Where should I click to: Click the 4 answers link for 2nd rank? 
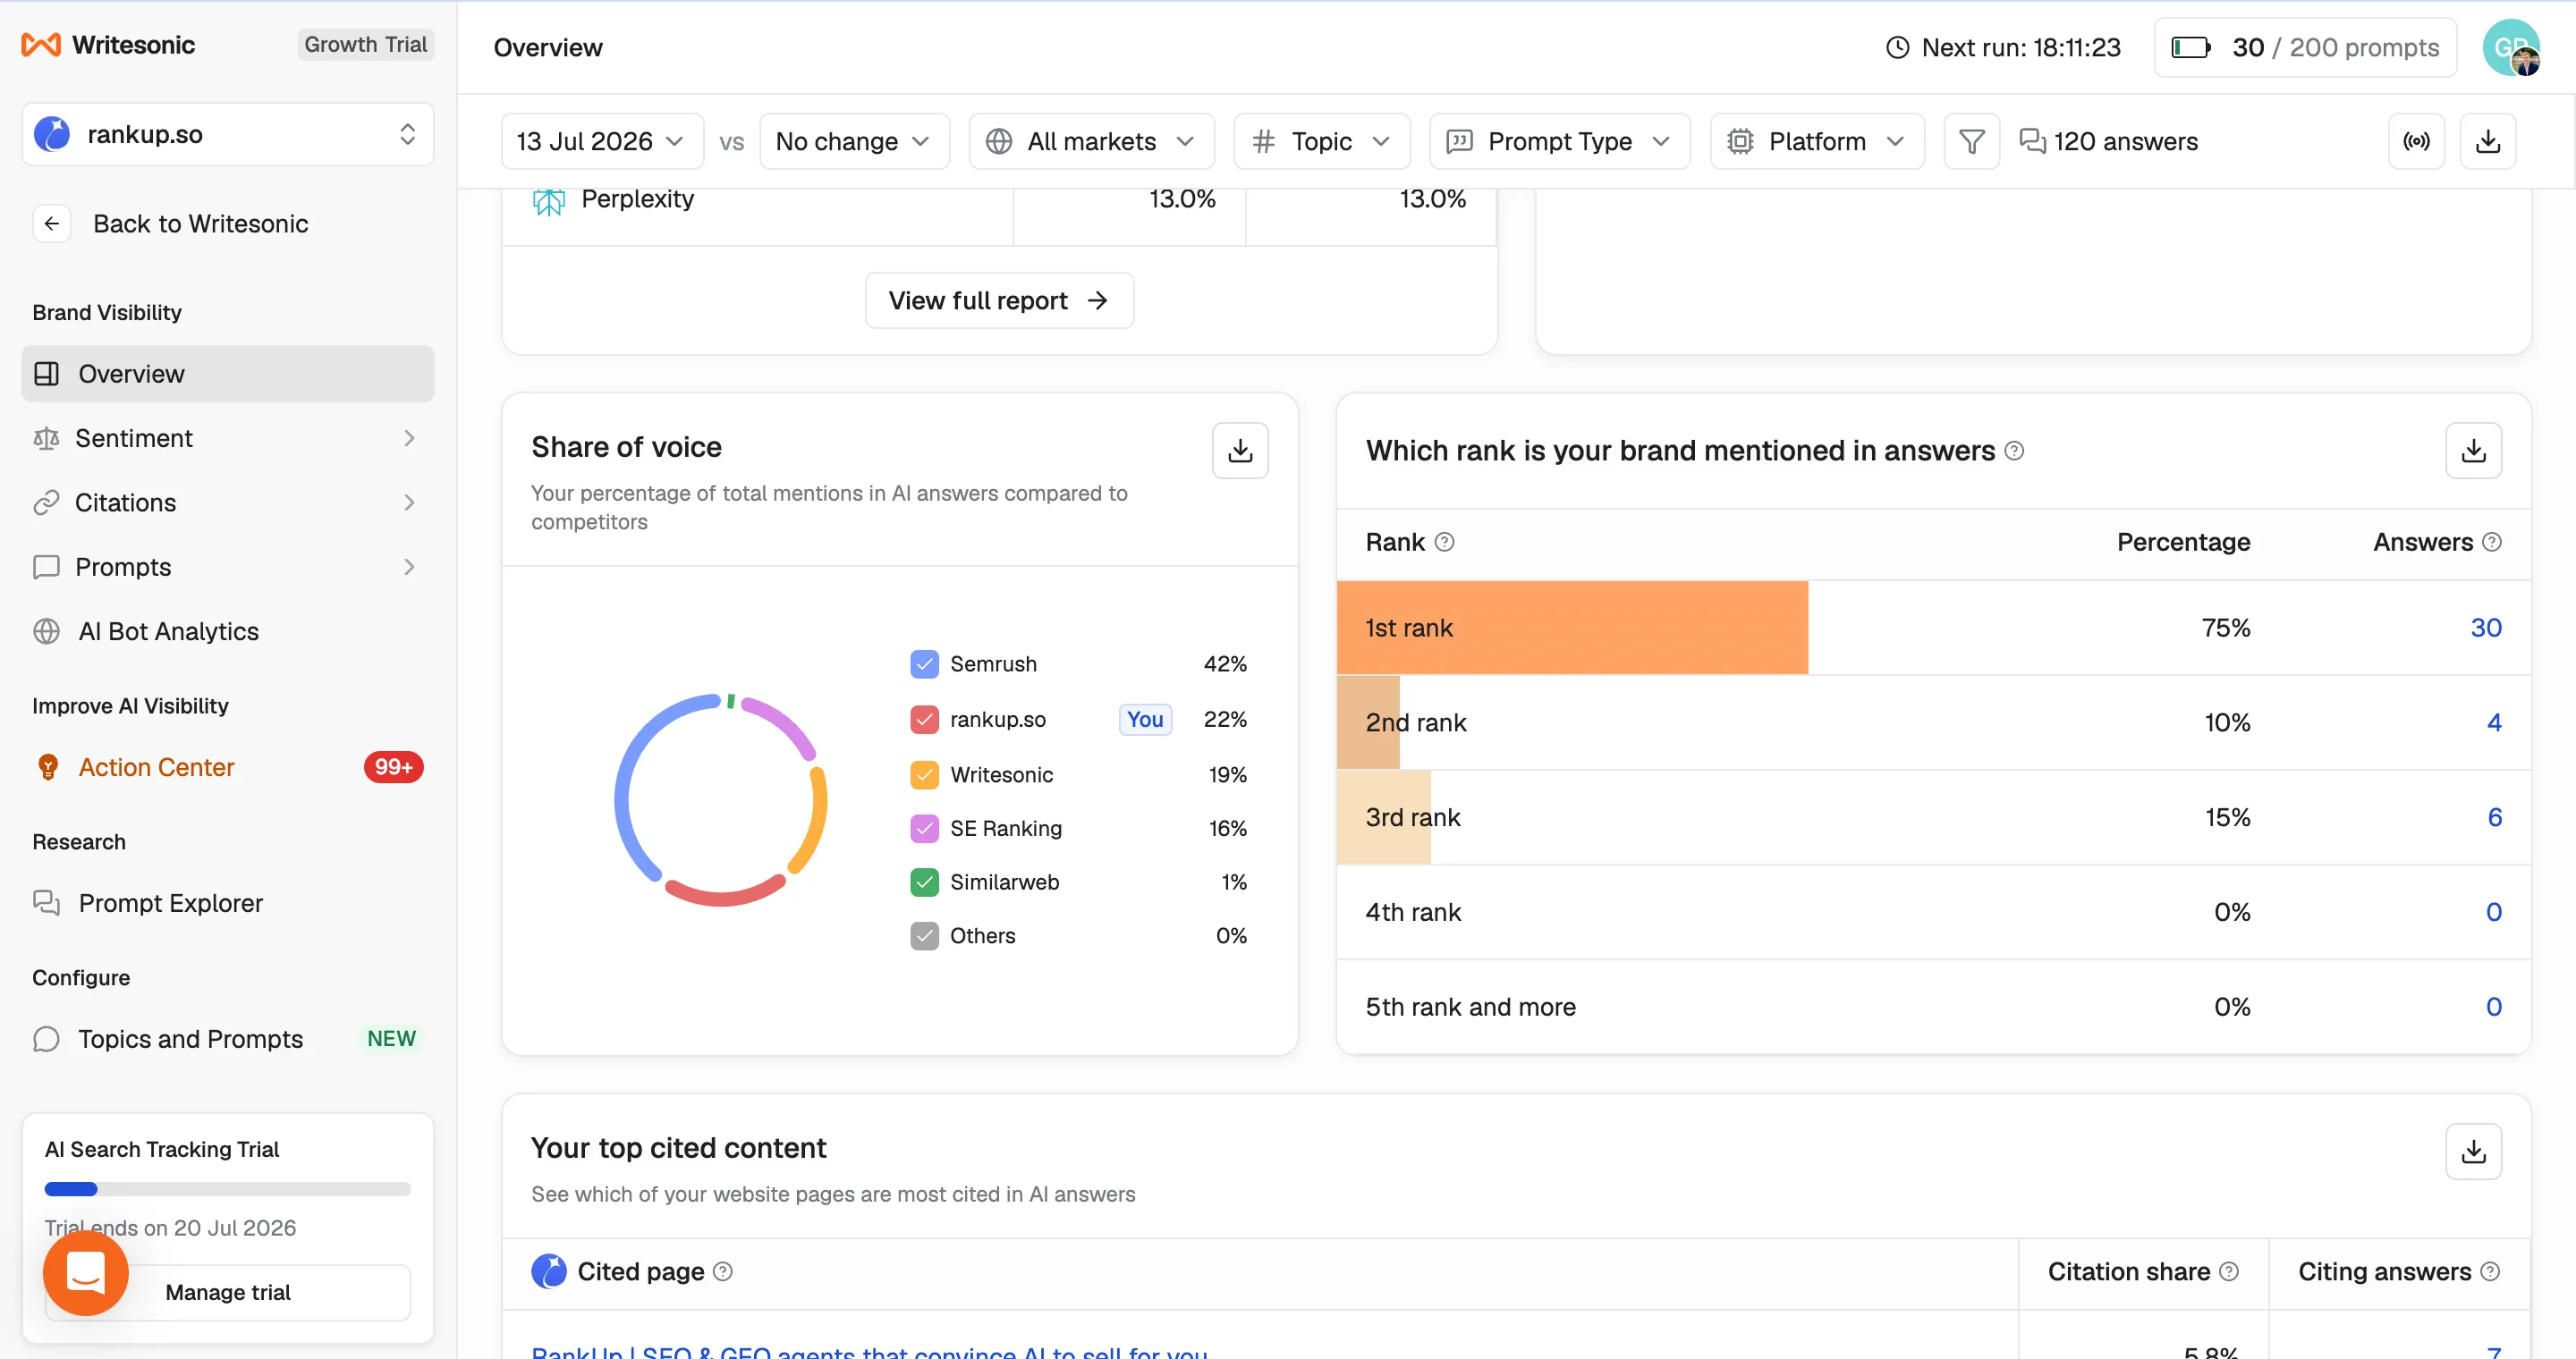[x=2494, y=722]
